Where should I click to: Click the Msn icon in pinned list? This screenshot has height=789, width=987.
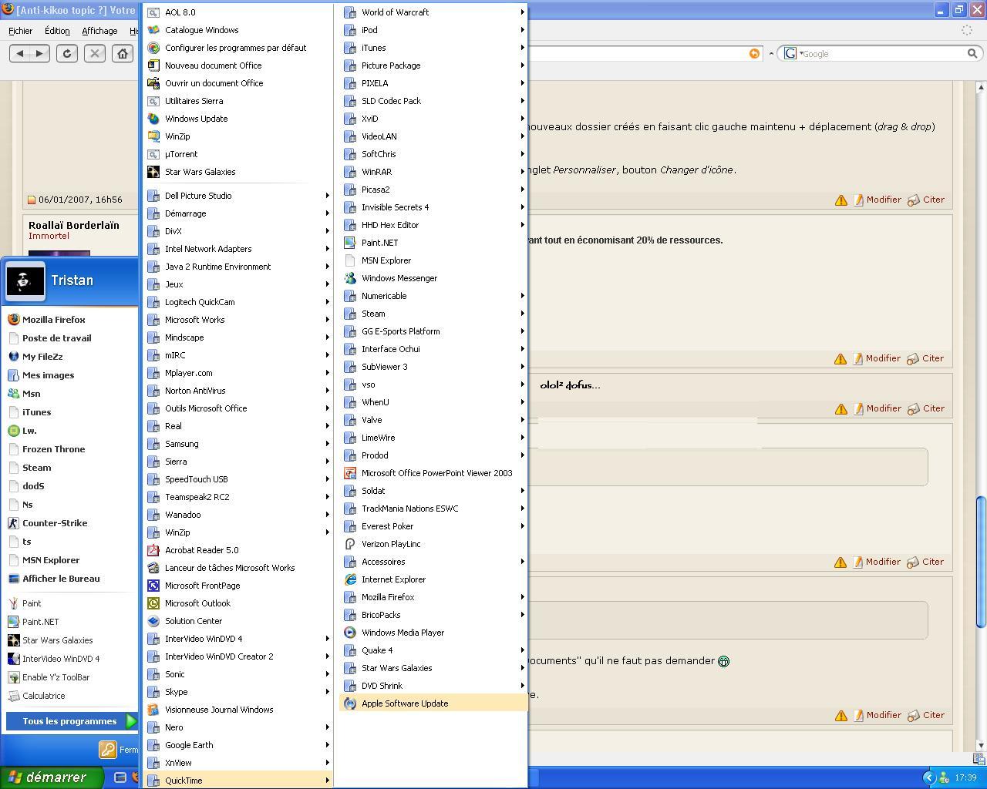pyautogui.click(x=13, y=393)
